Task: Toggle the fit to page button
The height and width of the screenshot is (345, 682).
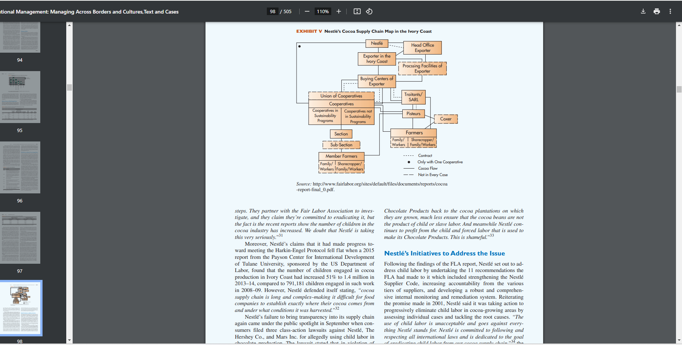Action: click(357, 12)
